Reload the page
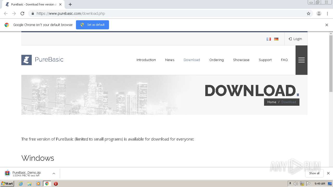Viewport: 333px width, 187px height. click(x=22, y=14)
